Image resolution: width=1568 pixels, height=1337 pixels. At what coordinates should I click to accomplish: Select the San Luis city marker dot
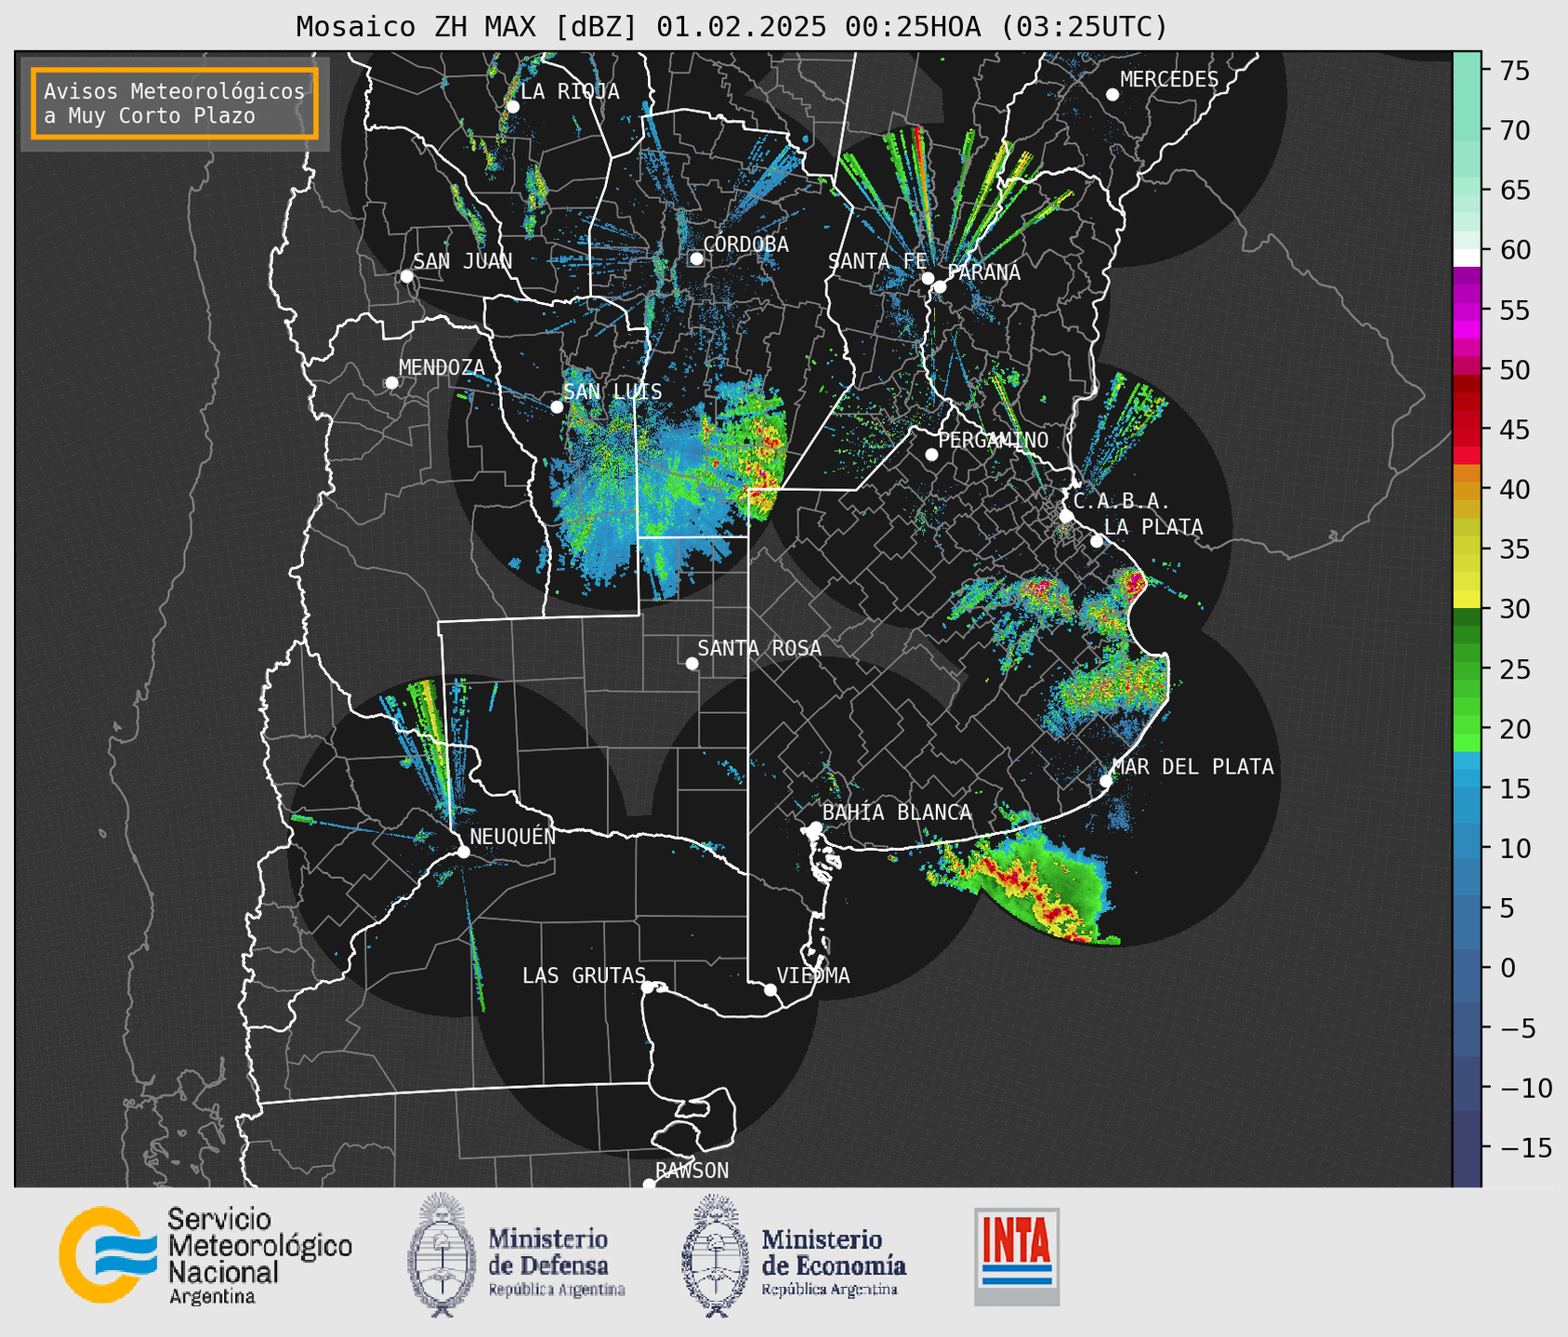[557, 407]
